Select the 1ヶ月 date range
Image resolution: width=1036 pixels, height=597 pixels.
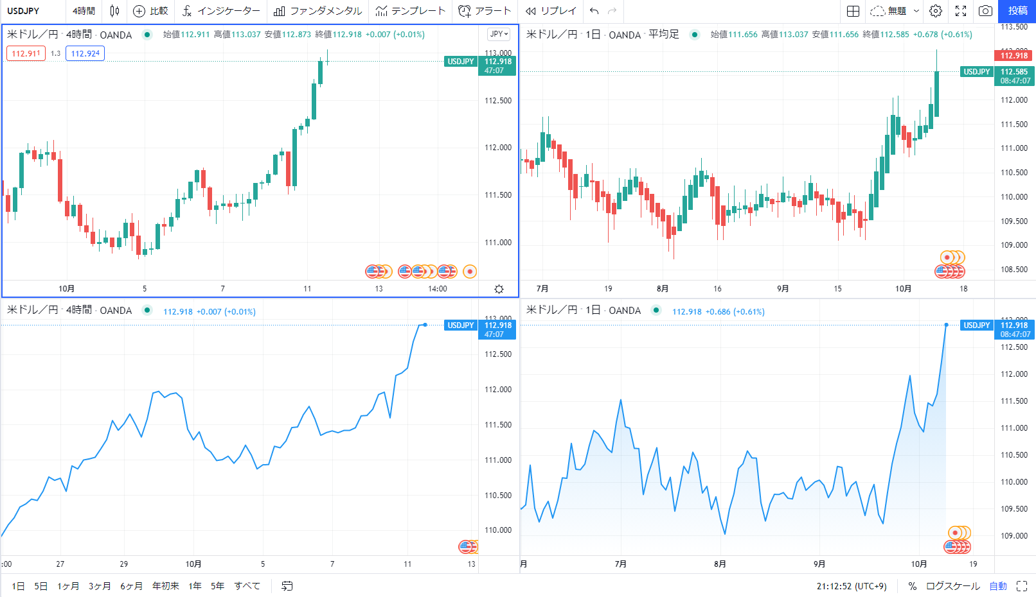[x=68, y=586]
